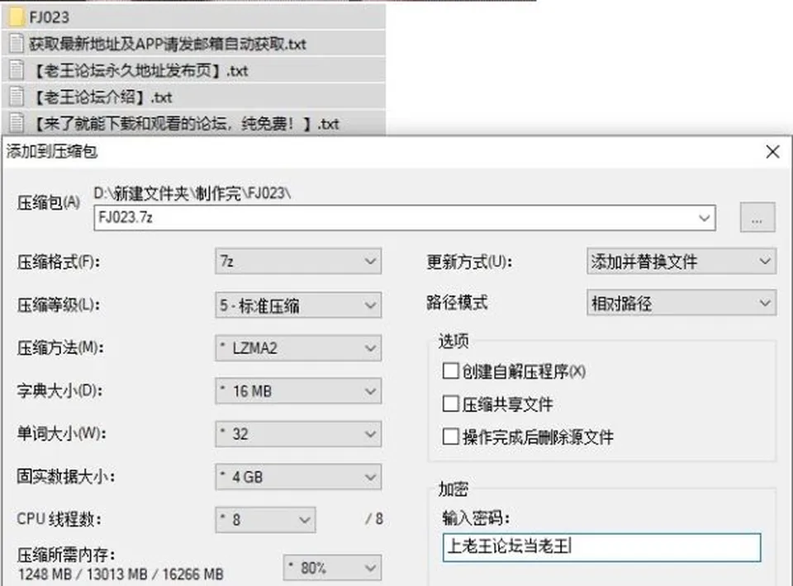The height and width of the screenshot is (586, 793).
Task: Click the file icon beside 【来了就能下载和观看的论坛，纯免费！】.txt
Action: tap(17, 123)
